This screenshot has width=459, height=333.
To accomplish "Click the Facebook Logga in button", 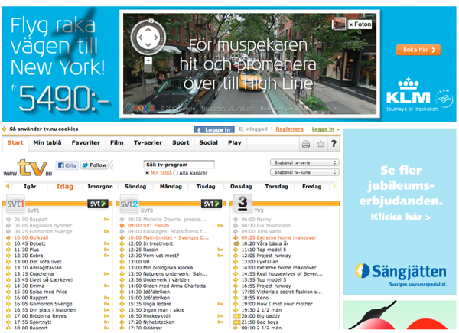I will [213, 129].
